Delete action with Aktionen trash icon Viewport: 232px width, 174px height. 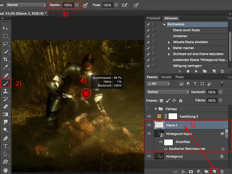pyautogui.click(x=222, y=71)
